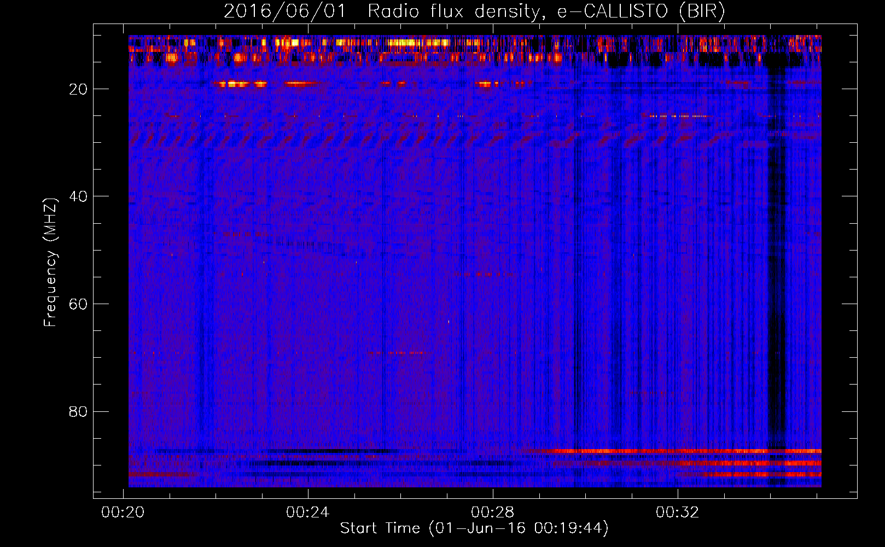
Task: Click the 'Start Time (01-Jun-16 00:19:44)' axis label
Action: coord(474,528)
